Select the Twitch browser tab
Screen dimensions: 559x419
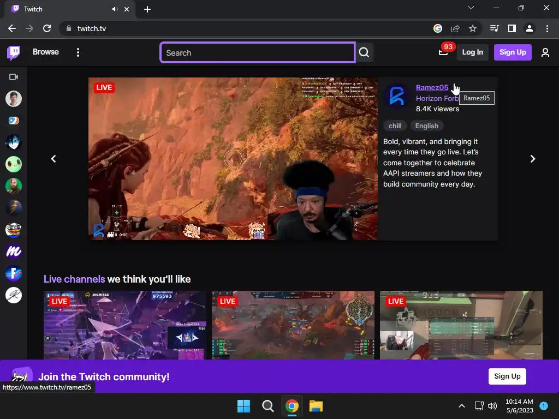69,9
